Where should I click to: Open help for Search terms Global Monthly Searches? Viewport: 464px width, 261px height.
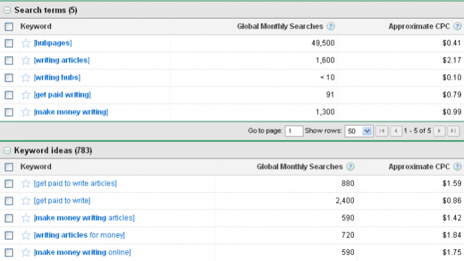coord(331,26)
